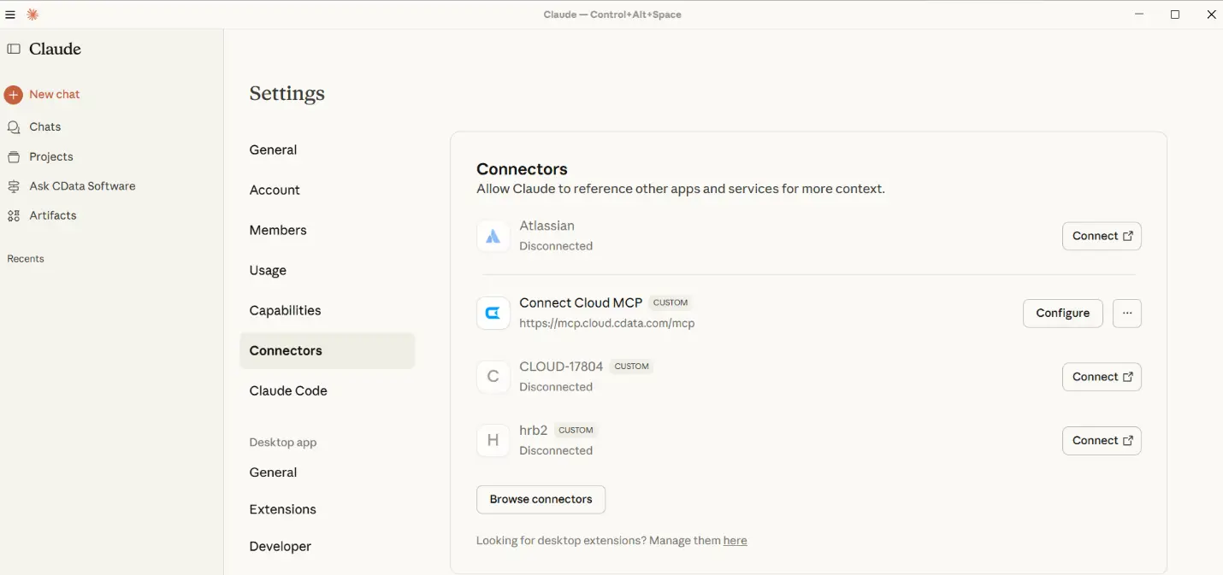Select the Projects icon
Image resolution: width=1223 pixels, height=575 pixels.
pos(13,156)
